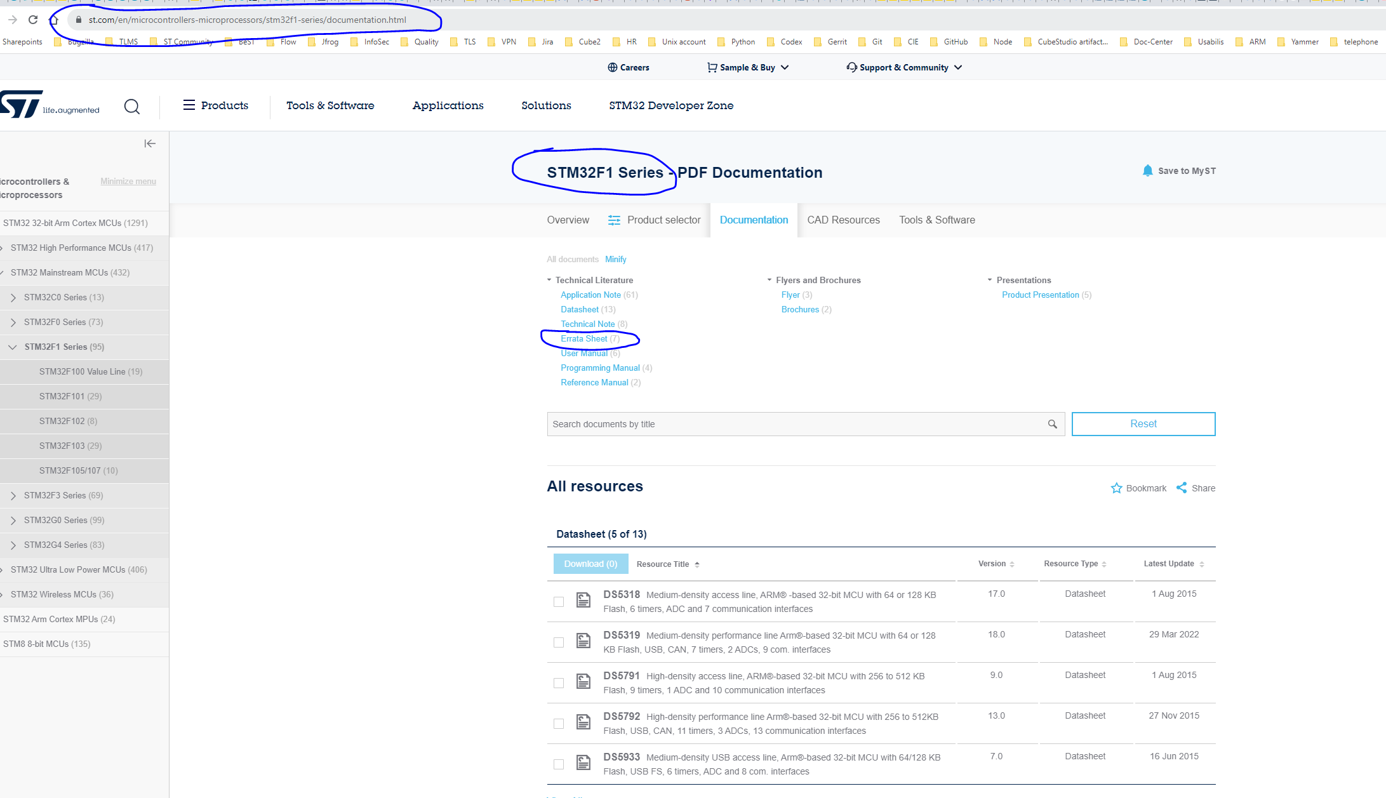Open the Support & Community dropdown arrow
This screenshot has width=1386, height=798.
tap(958, 67)
